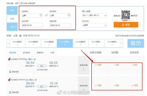Click departure city field showing 上海
The image size is (147, 96).
point(32,15)
